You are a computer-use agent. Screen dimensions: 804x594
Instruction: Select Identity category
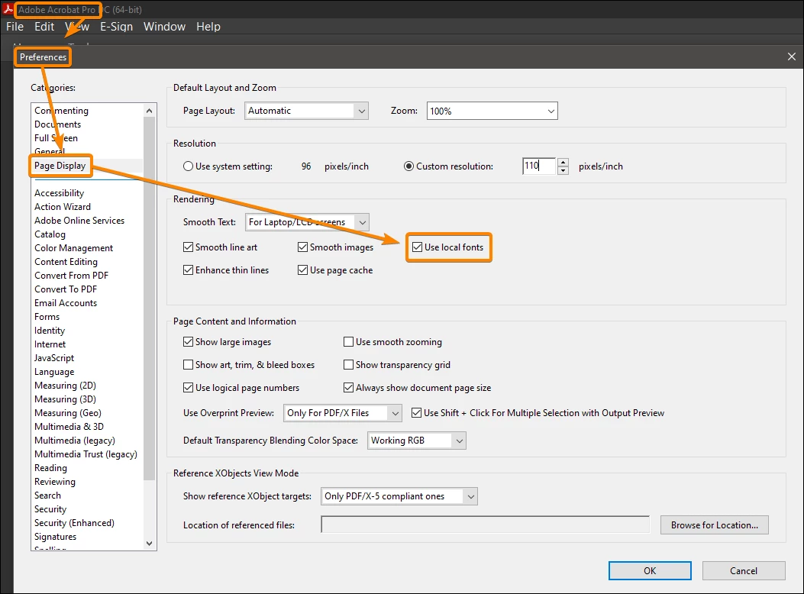pyautogui.click(x=50, y=331)
